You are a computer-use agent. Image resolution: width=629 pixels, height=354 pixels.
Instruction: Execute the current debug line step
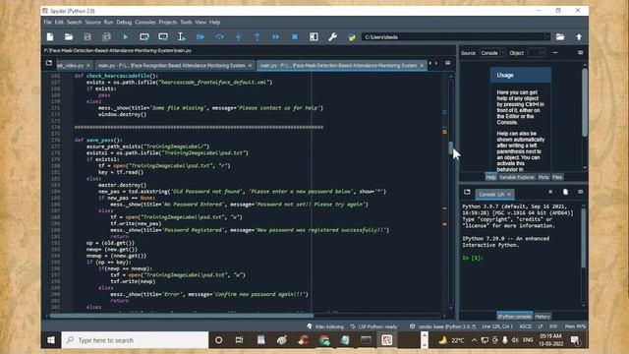pos(219,37)
